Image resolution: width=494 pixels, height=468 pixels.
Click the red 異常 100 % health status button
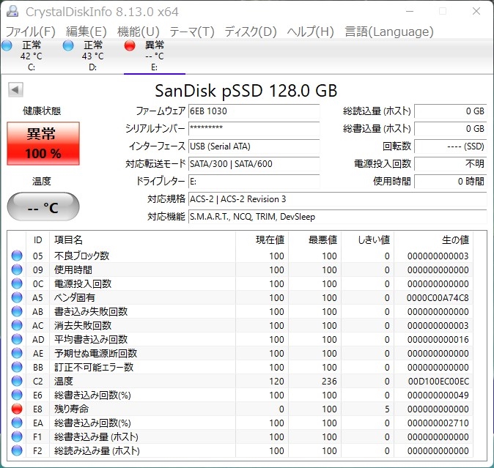(43, 144)
